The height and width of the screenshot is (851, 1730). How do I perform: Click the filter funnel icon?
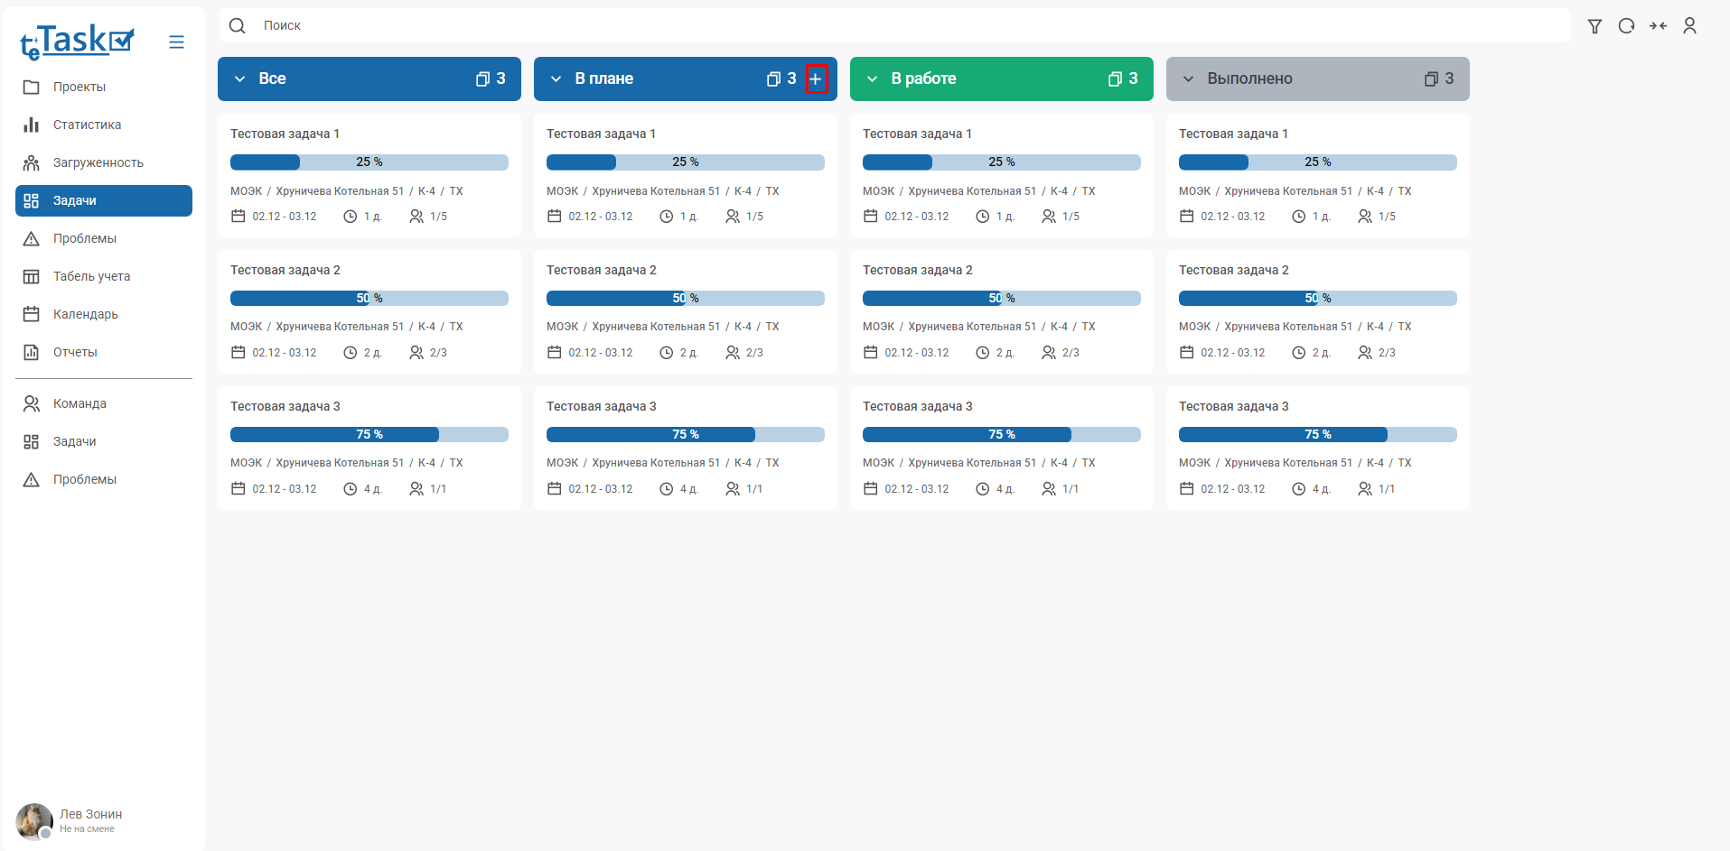(x=1594, y=26)
